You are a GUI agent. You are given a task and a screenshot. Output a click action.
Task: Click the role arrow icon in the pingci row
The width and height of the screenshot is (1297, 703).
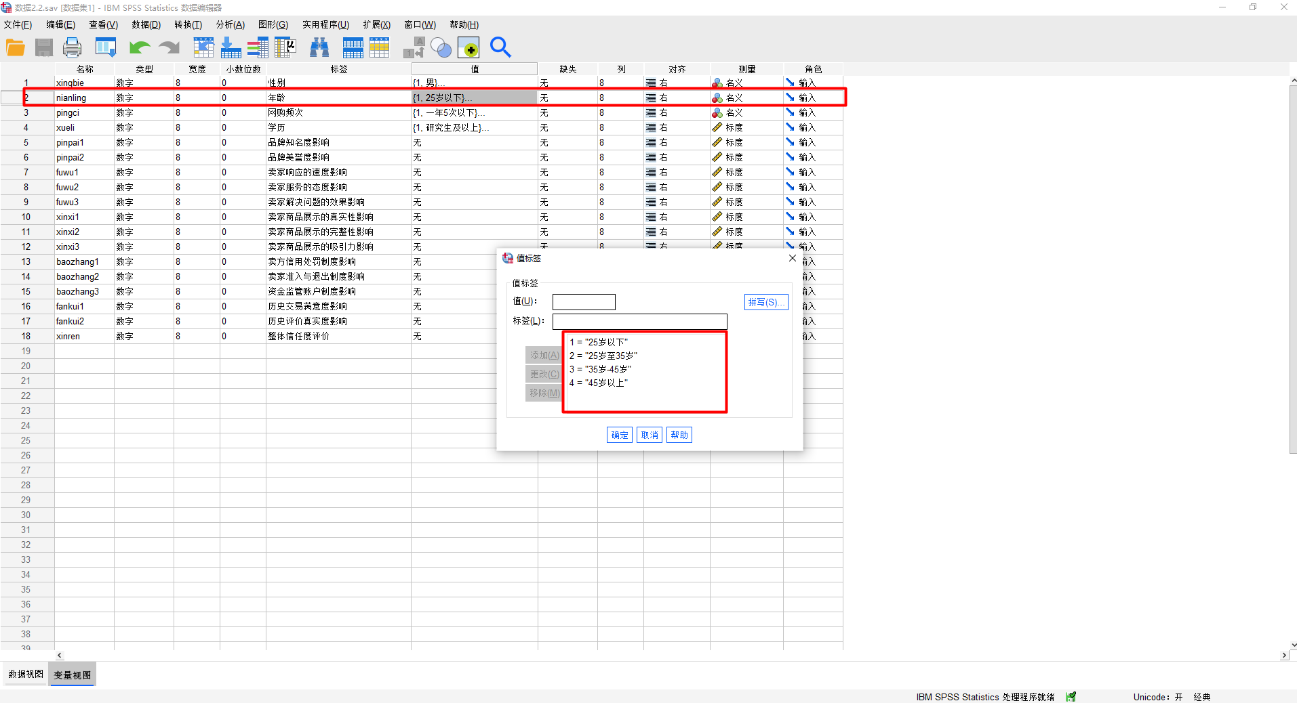790,112
